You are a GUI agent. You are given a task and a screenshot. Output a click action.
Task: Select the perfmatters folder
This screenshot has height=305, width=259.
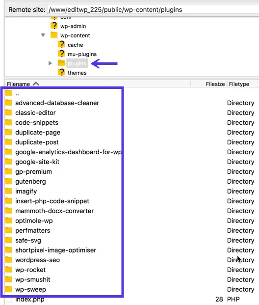(x=33, y=231)
